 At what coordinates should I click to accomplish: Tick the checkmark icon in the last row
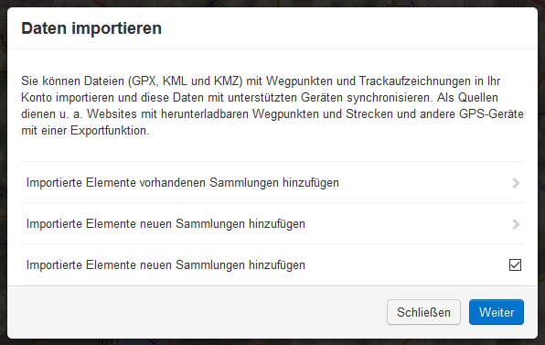coord(515,264)
